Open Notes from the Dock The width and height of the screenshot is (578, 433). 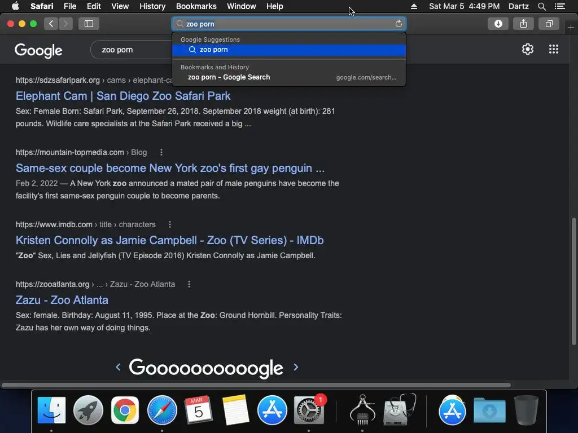[x=235, y=410]
